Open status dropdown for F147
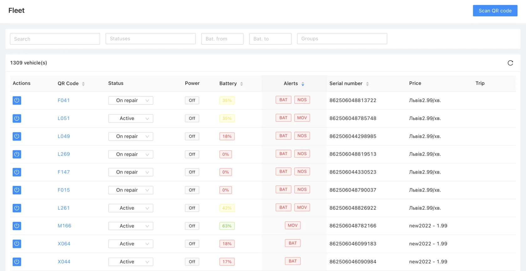The width and height of the screenshot is (526, 271). [131, 172]
